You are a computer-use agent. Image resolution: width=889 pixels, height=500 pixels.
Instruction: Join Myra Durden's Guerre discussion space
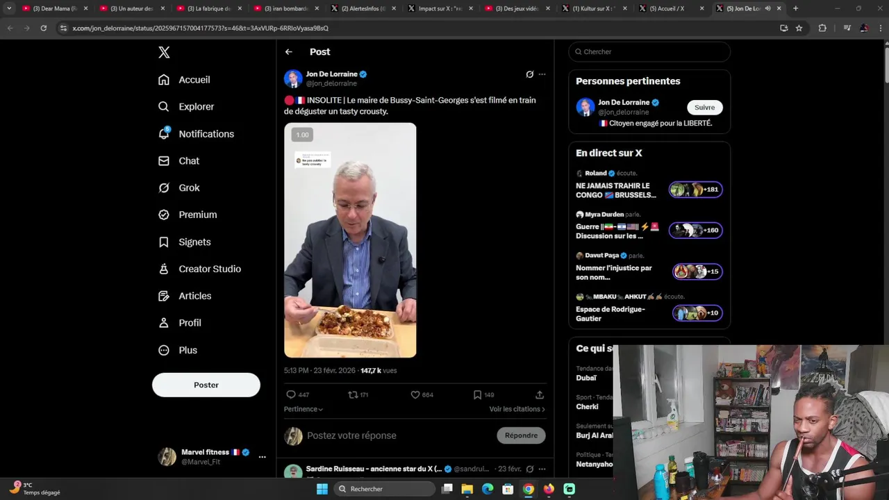(649, 226)
